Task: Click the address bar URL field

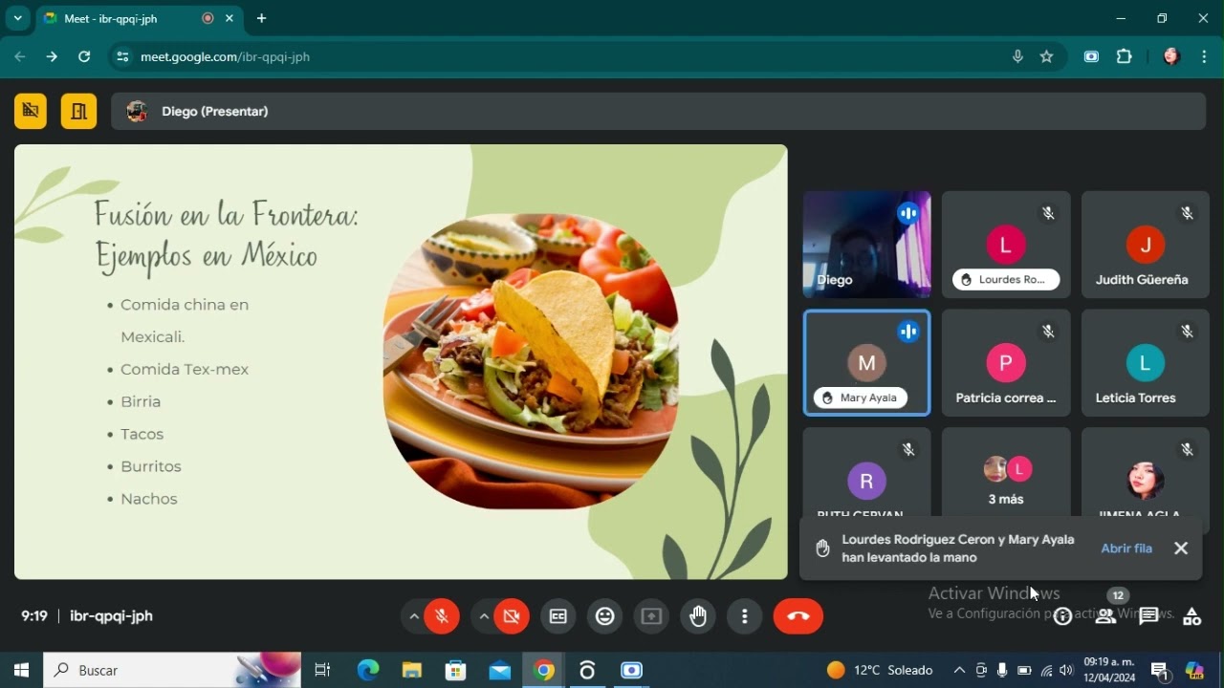Action: [x=585, y=56]
